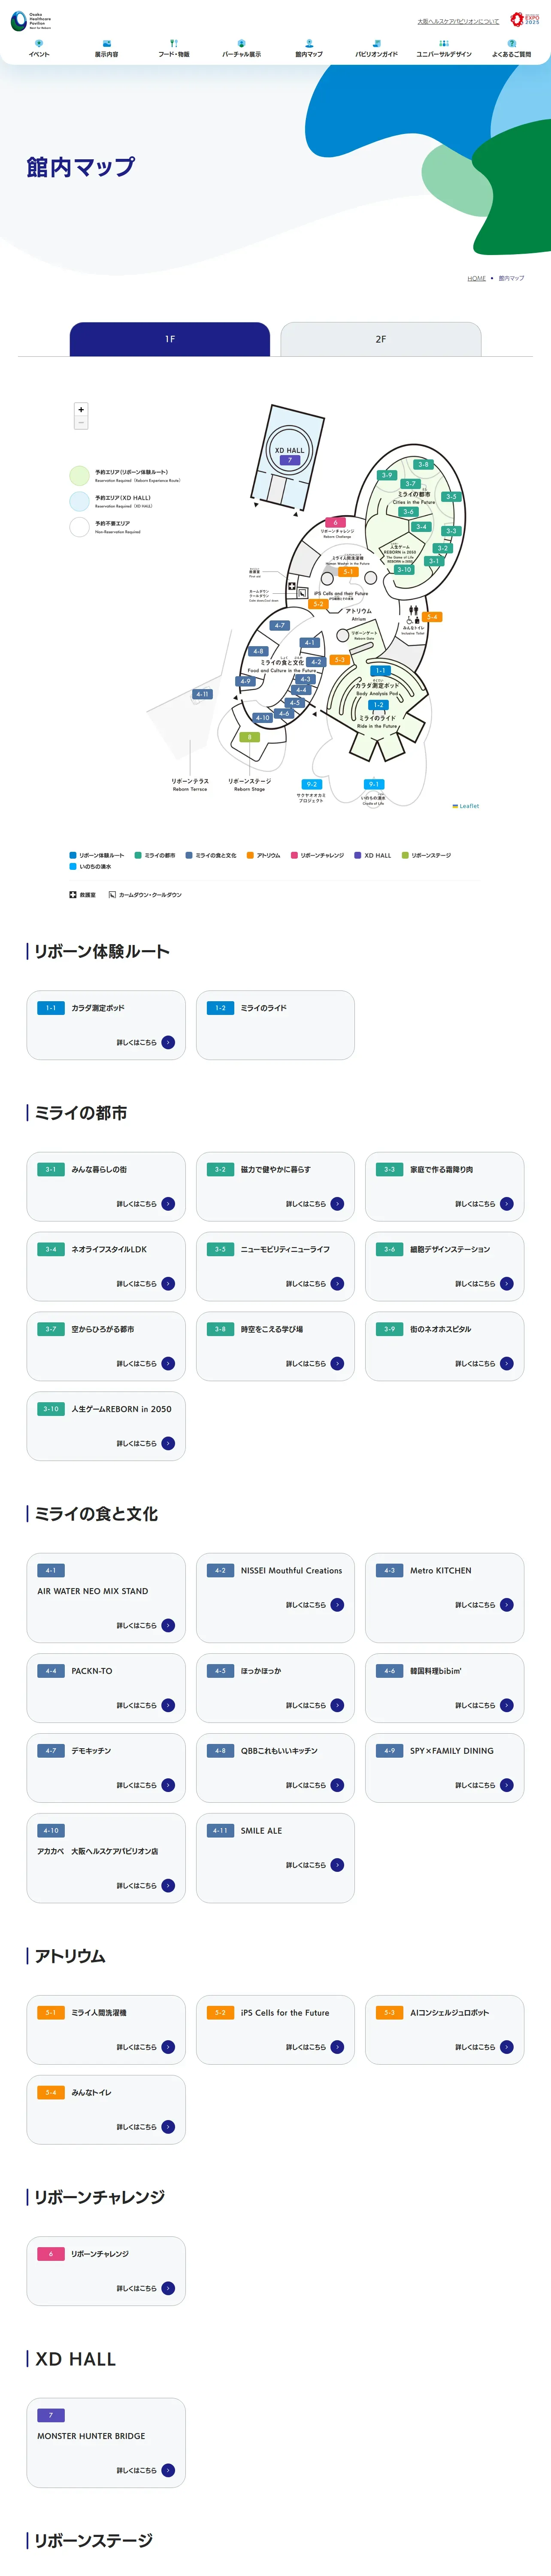551x2576 pixels.
Task: Select map marker 4-11 SMILE ALE
Action: click(202, 693)
